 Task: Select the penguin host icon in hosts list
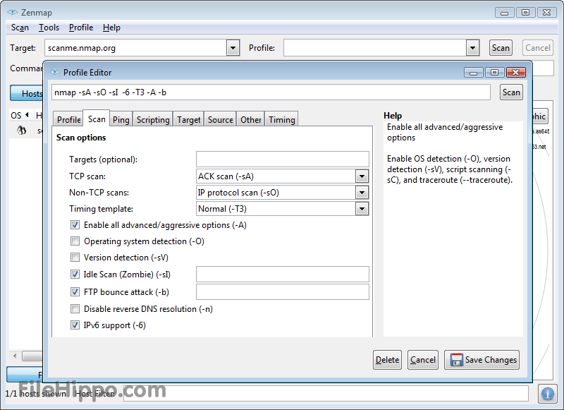pyautogui.click(x=22, y=131)
